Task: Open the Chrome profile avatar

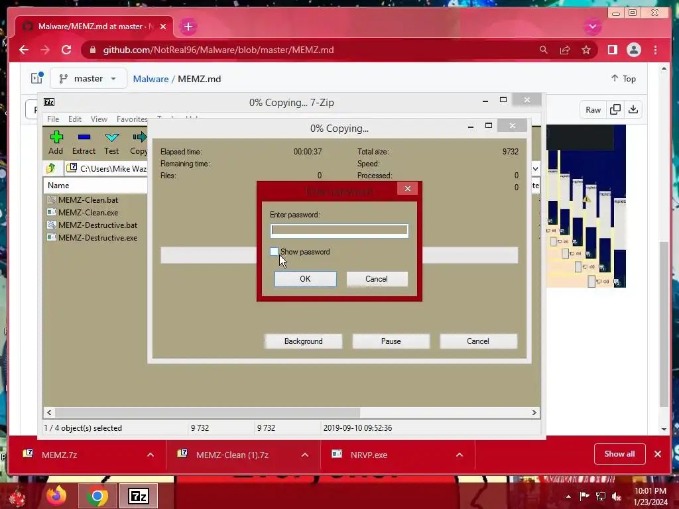Action: [633, 50]
